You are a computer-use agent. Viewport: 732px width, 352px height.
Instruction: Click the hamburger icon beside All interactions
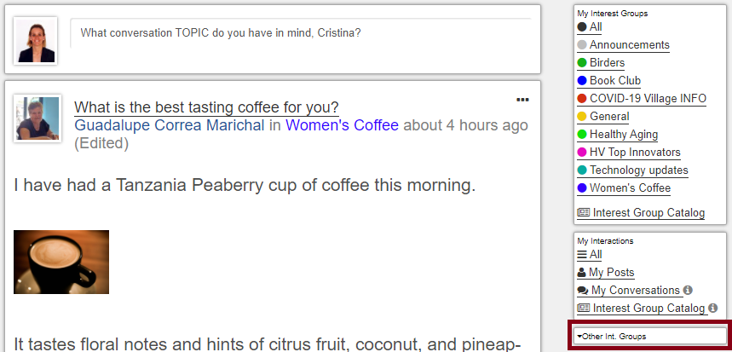click(x=582, y=255)
